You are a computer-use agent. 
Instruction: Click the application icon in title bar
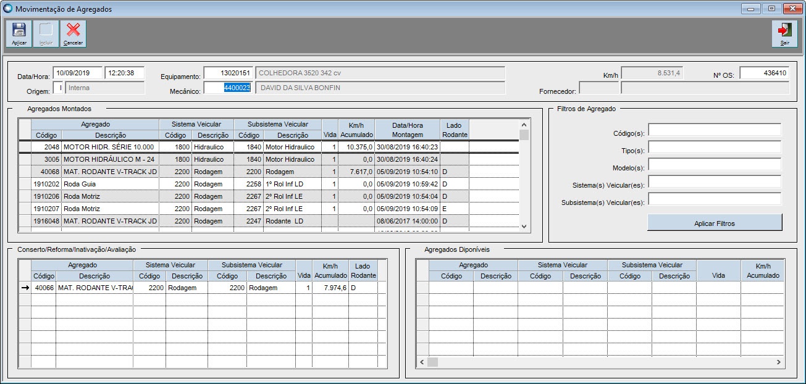[x=8, y=9]
